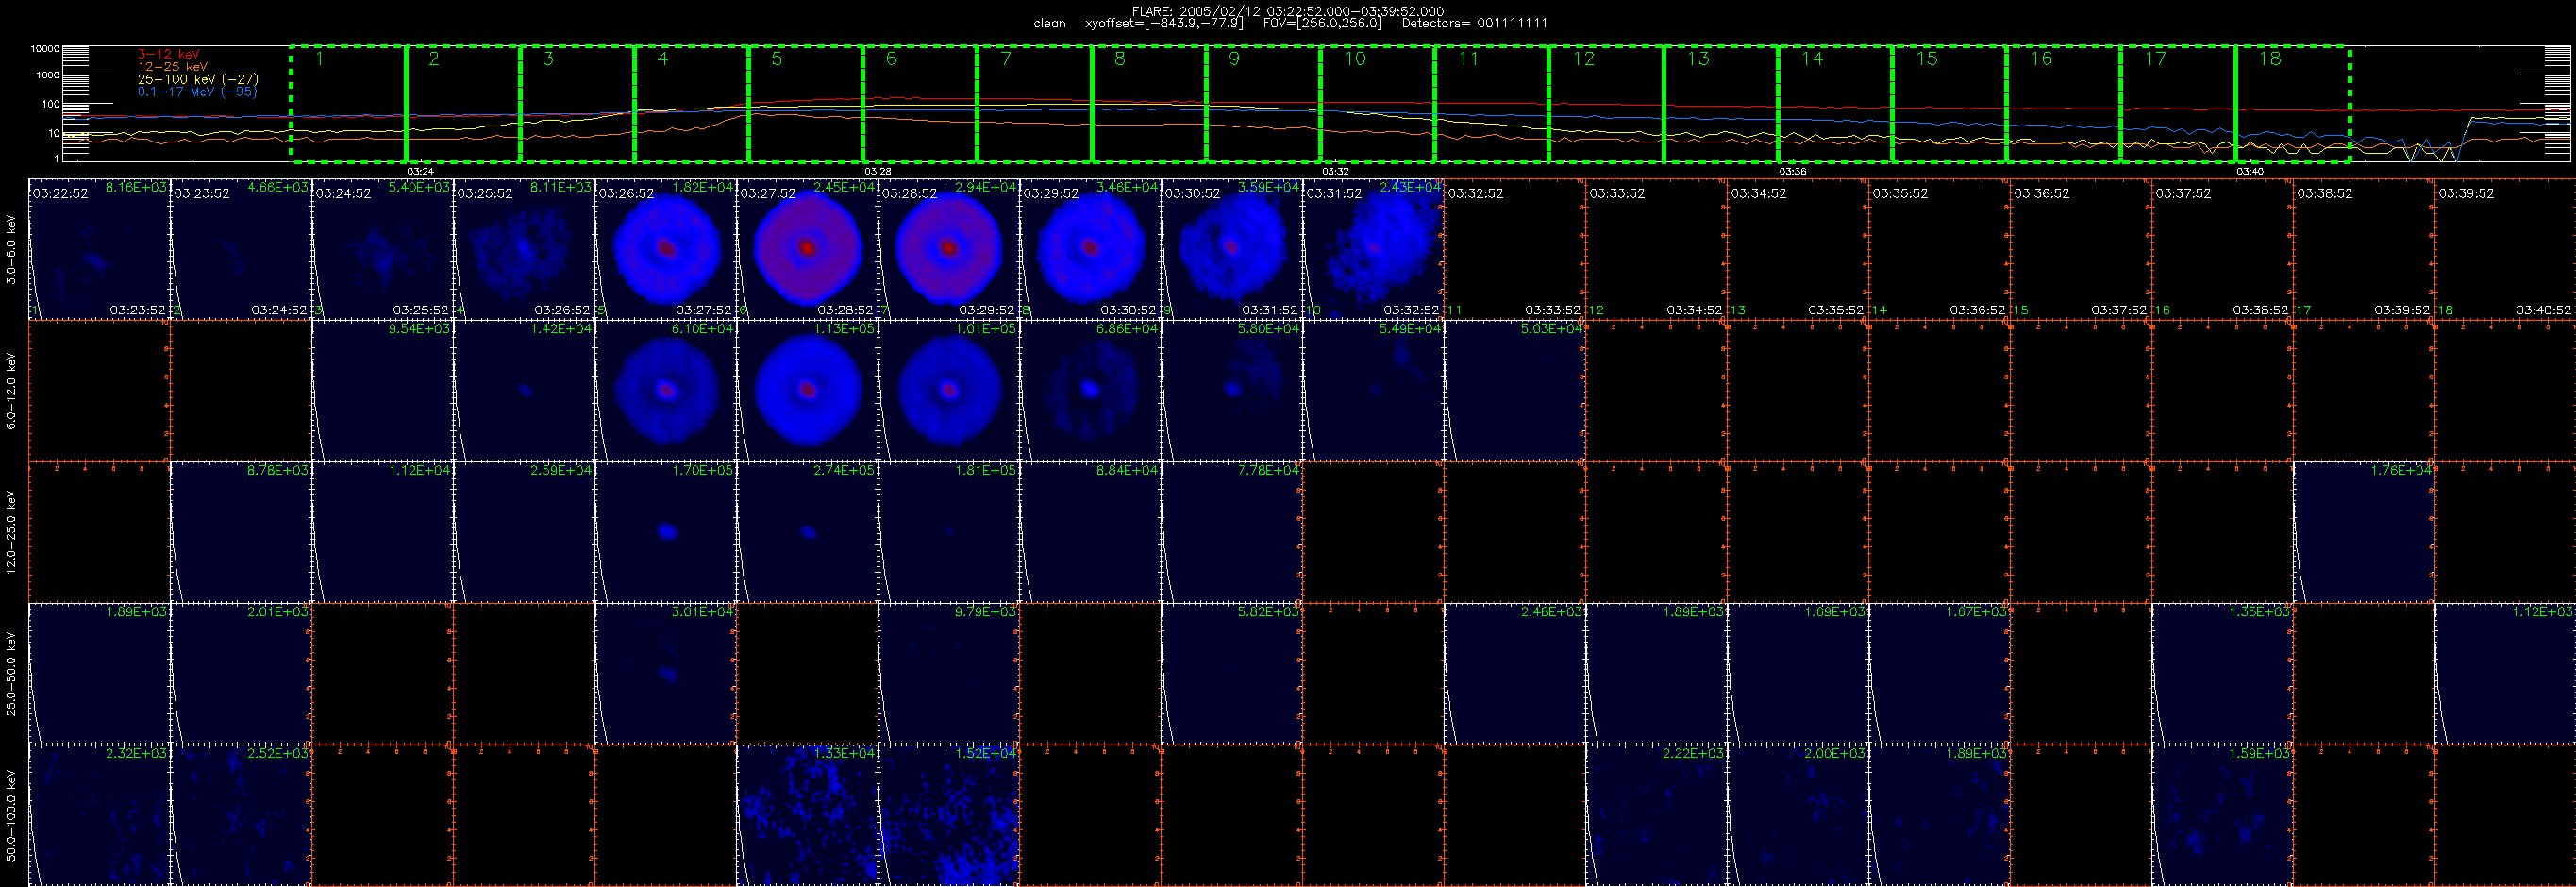Screen dimensions: 2576x887
Task: Open the flare image with peak 2.94E+04
Action: (949, 249)
